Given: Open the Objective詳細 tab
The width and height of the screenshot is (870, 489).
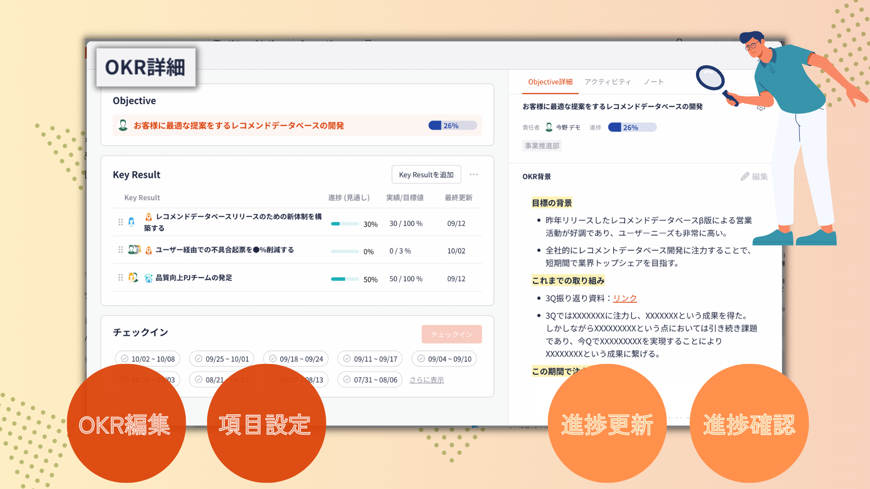Looking at the screenshot, I should pos(550,82).
